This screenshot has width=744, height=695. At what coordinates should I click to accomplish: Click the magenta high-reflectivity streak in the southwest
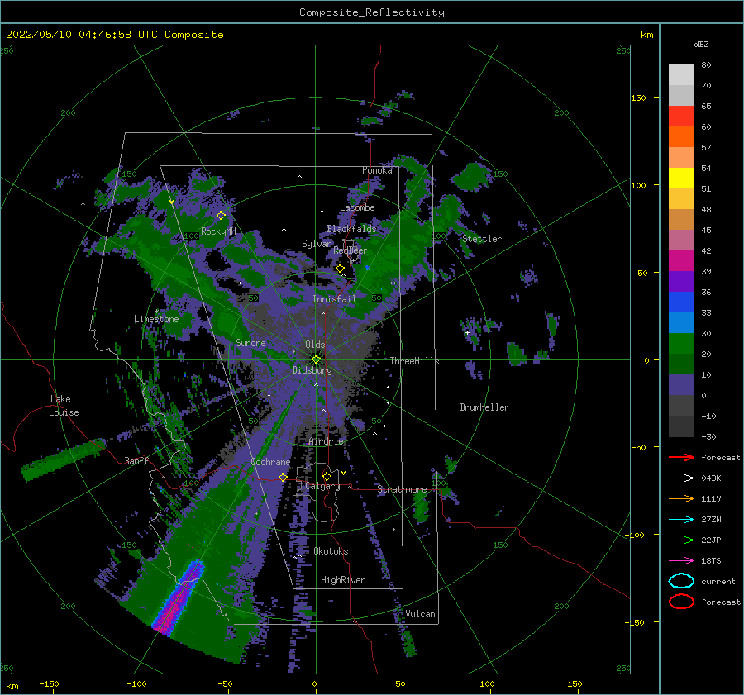point(178,598)
